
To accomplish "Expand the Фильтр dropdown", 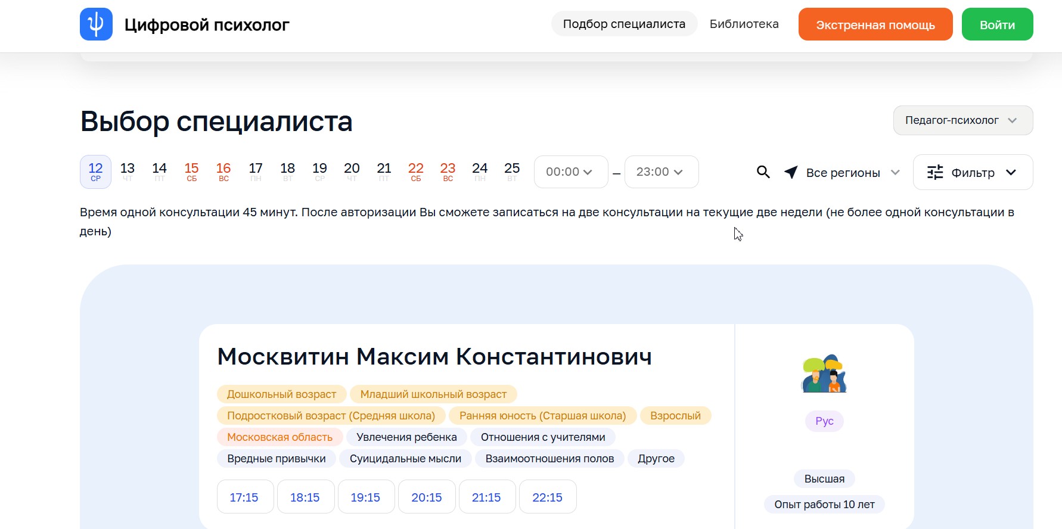I will (973, 172).
